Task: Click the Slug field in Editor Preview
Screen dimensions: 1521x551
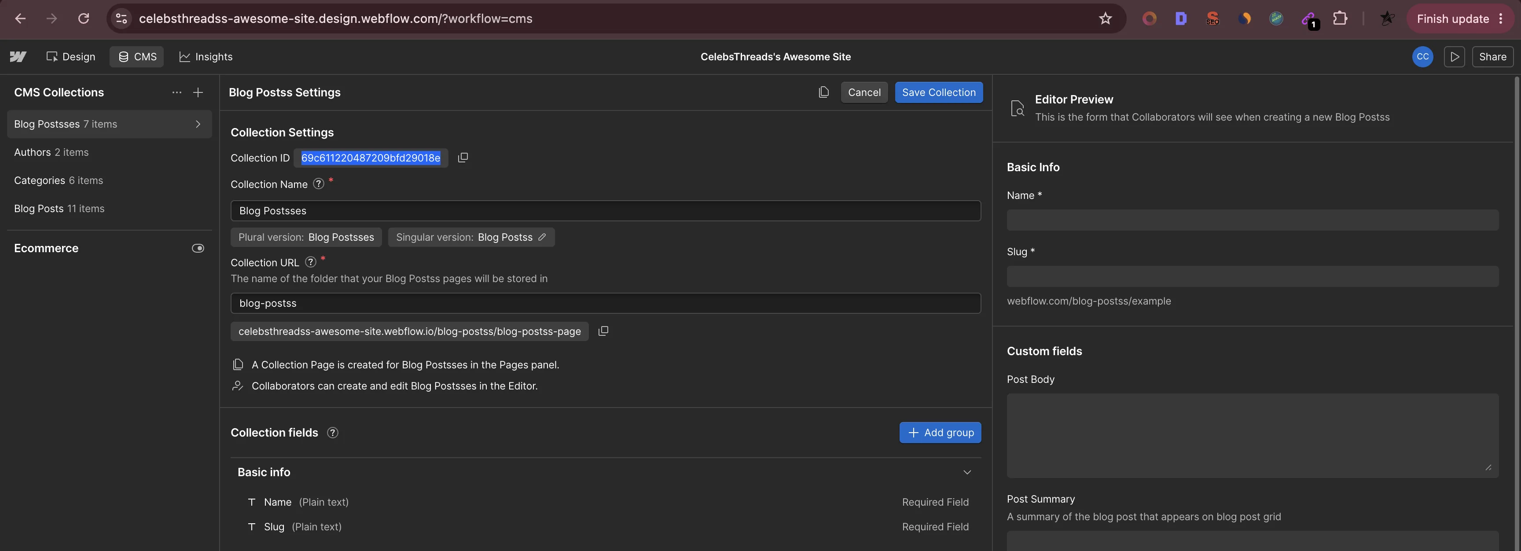Action: point(1253,276)
